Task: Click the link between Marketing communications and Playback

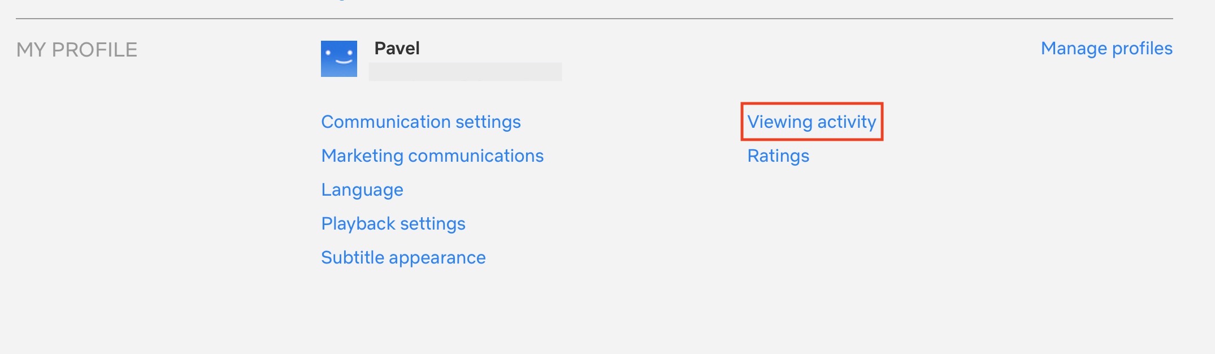Action: tap(362, 189)
